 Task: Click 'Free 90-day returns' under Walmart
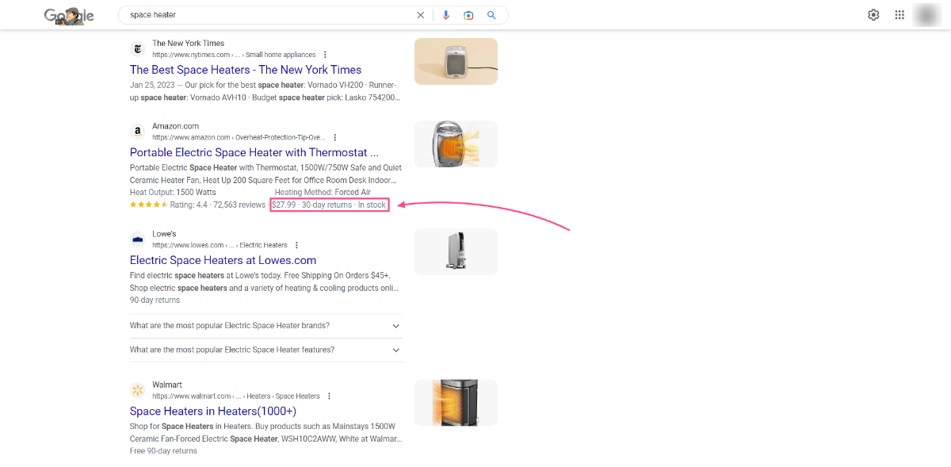click(163, 450)
